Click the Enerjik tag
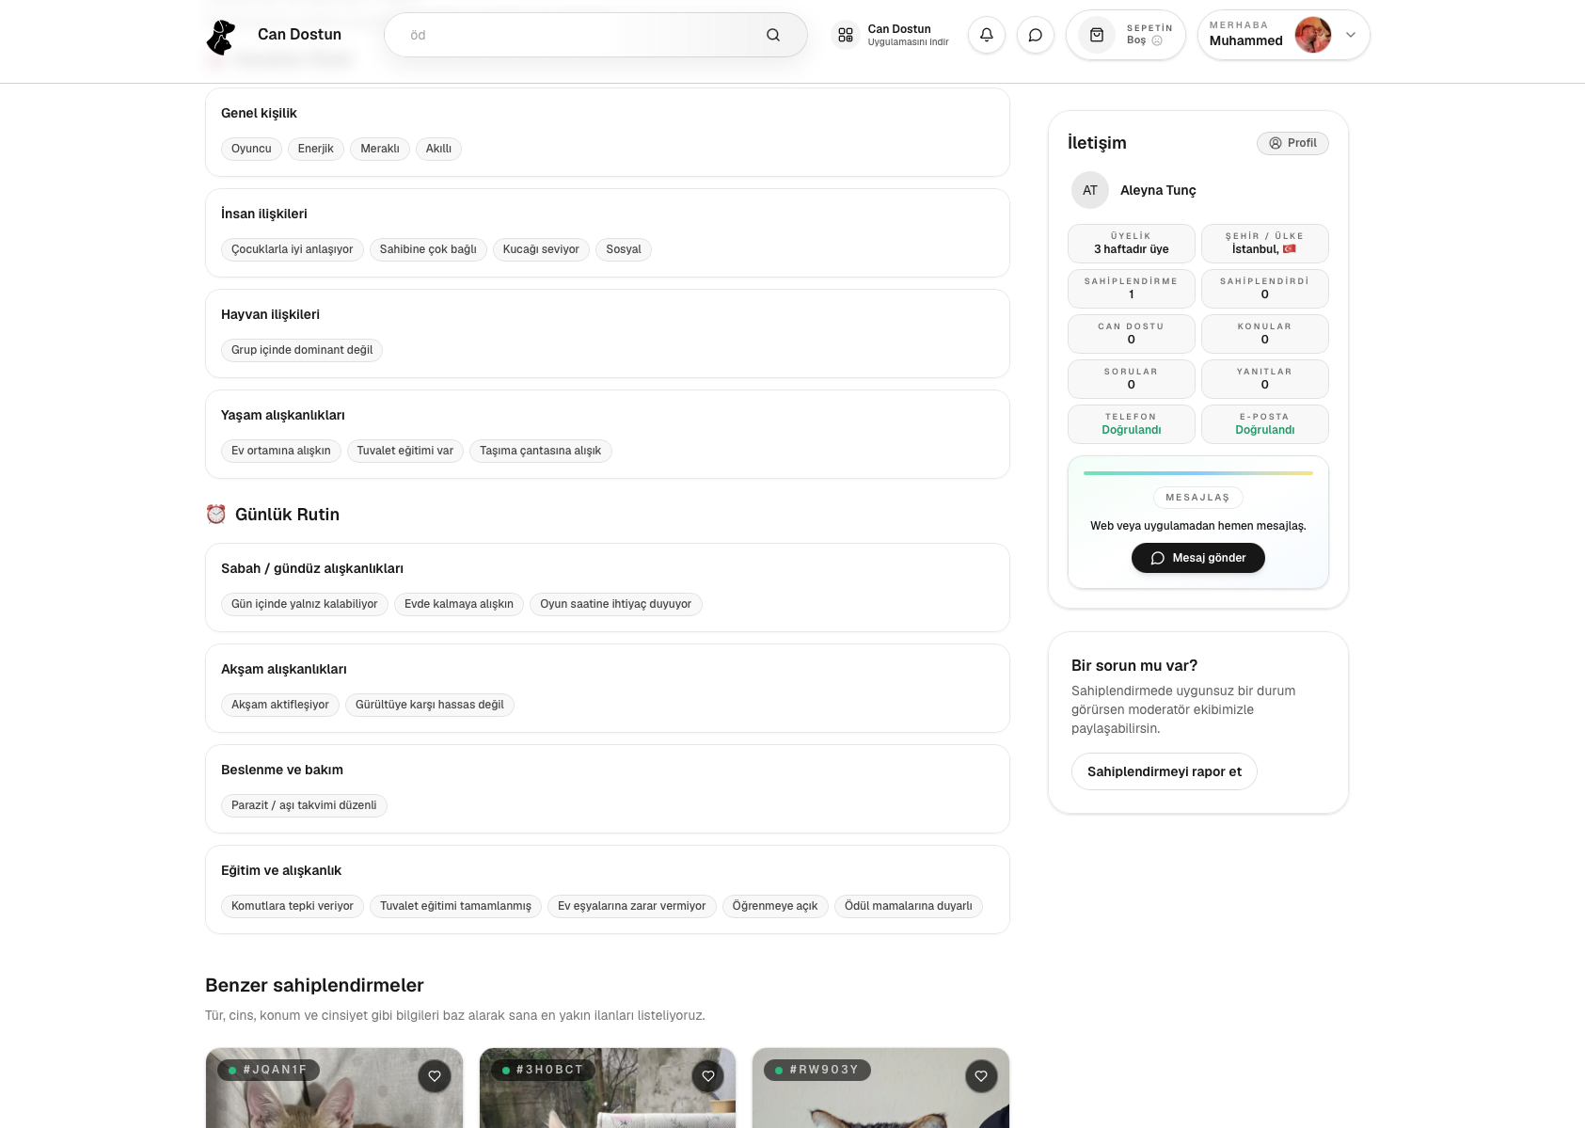The image size is (1585, 1128). click(316, 149)
